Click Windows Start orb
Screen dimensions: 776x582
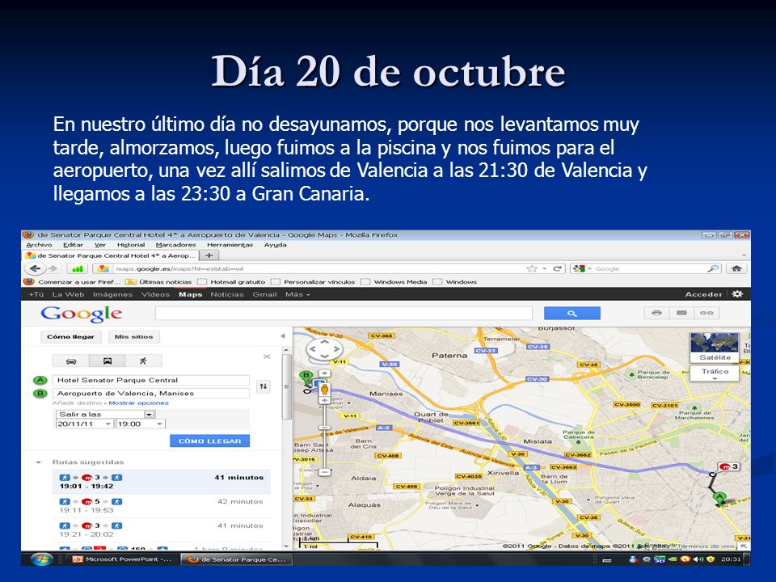click(x=41, y=559)
